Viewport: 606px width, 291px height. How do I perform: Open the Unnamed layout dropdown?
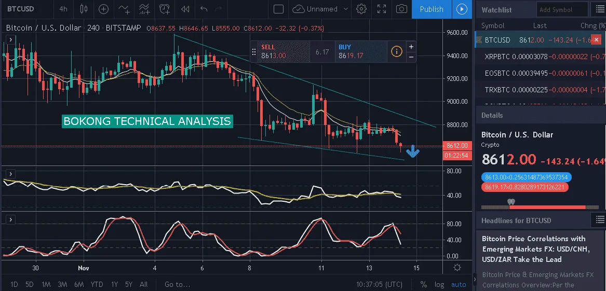pyautogui.click(x=320, y=9)
